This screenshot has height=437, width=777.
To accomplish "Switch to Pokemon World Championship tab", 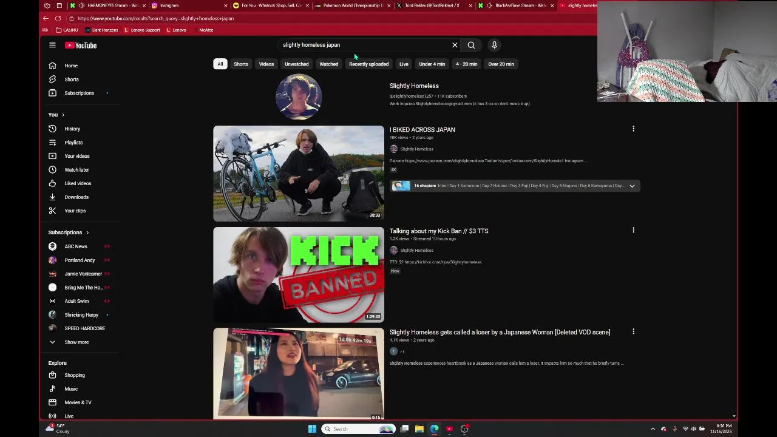I will 352,5.
